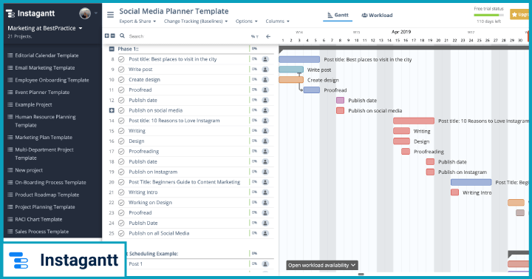Open the user avatar at top of sidebar
This screenshot has height=279, width=532.
tap(85, 13)
